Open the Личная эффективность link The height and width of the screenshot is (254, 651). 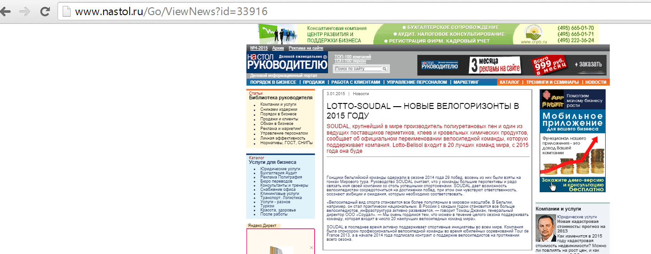tap(283, 138)
